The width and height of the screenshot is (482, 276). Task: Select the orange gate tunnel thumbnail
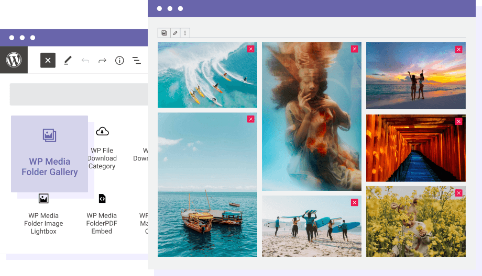pyautogui.click(x=416, y=148)
